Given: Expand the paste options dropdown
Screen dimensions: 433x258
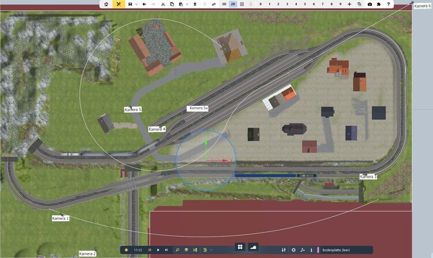Looking at the screenshot, I should (187, 4).
